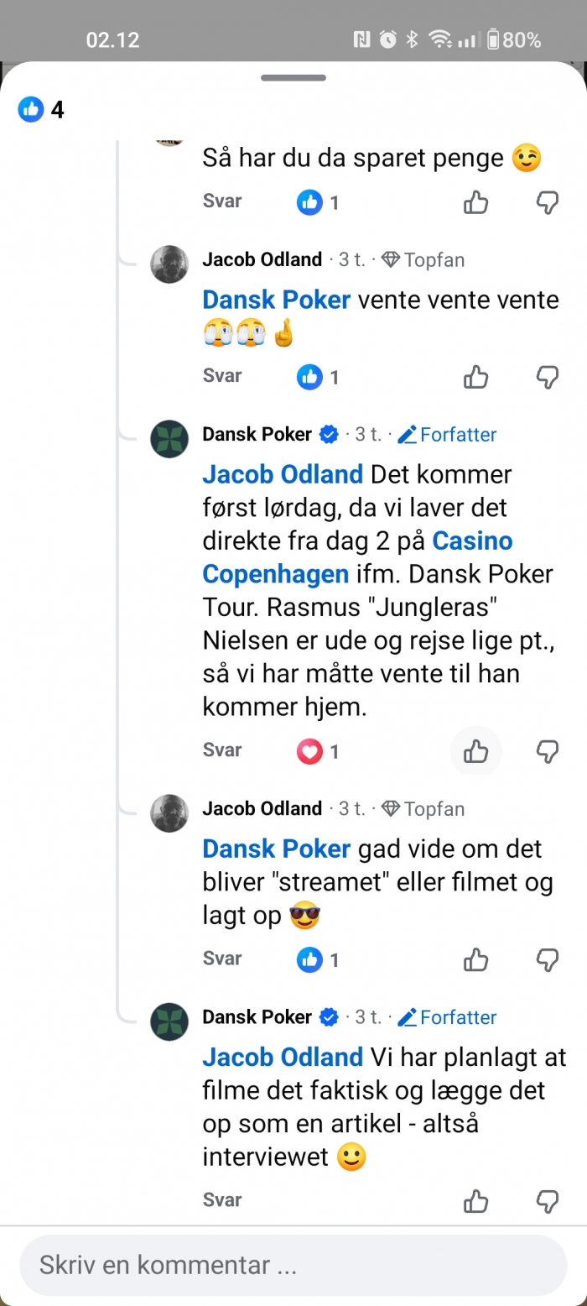Thumbs down Jacob Odland's 'vente vente vente' comment
Viewport: 587px width, 1306px height.
tap(547, 377)
